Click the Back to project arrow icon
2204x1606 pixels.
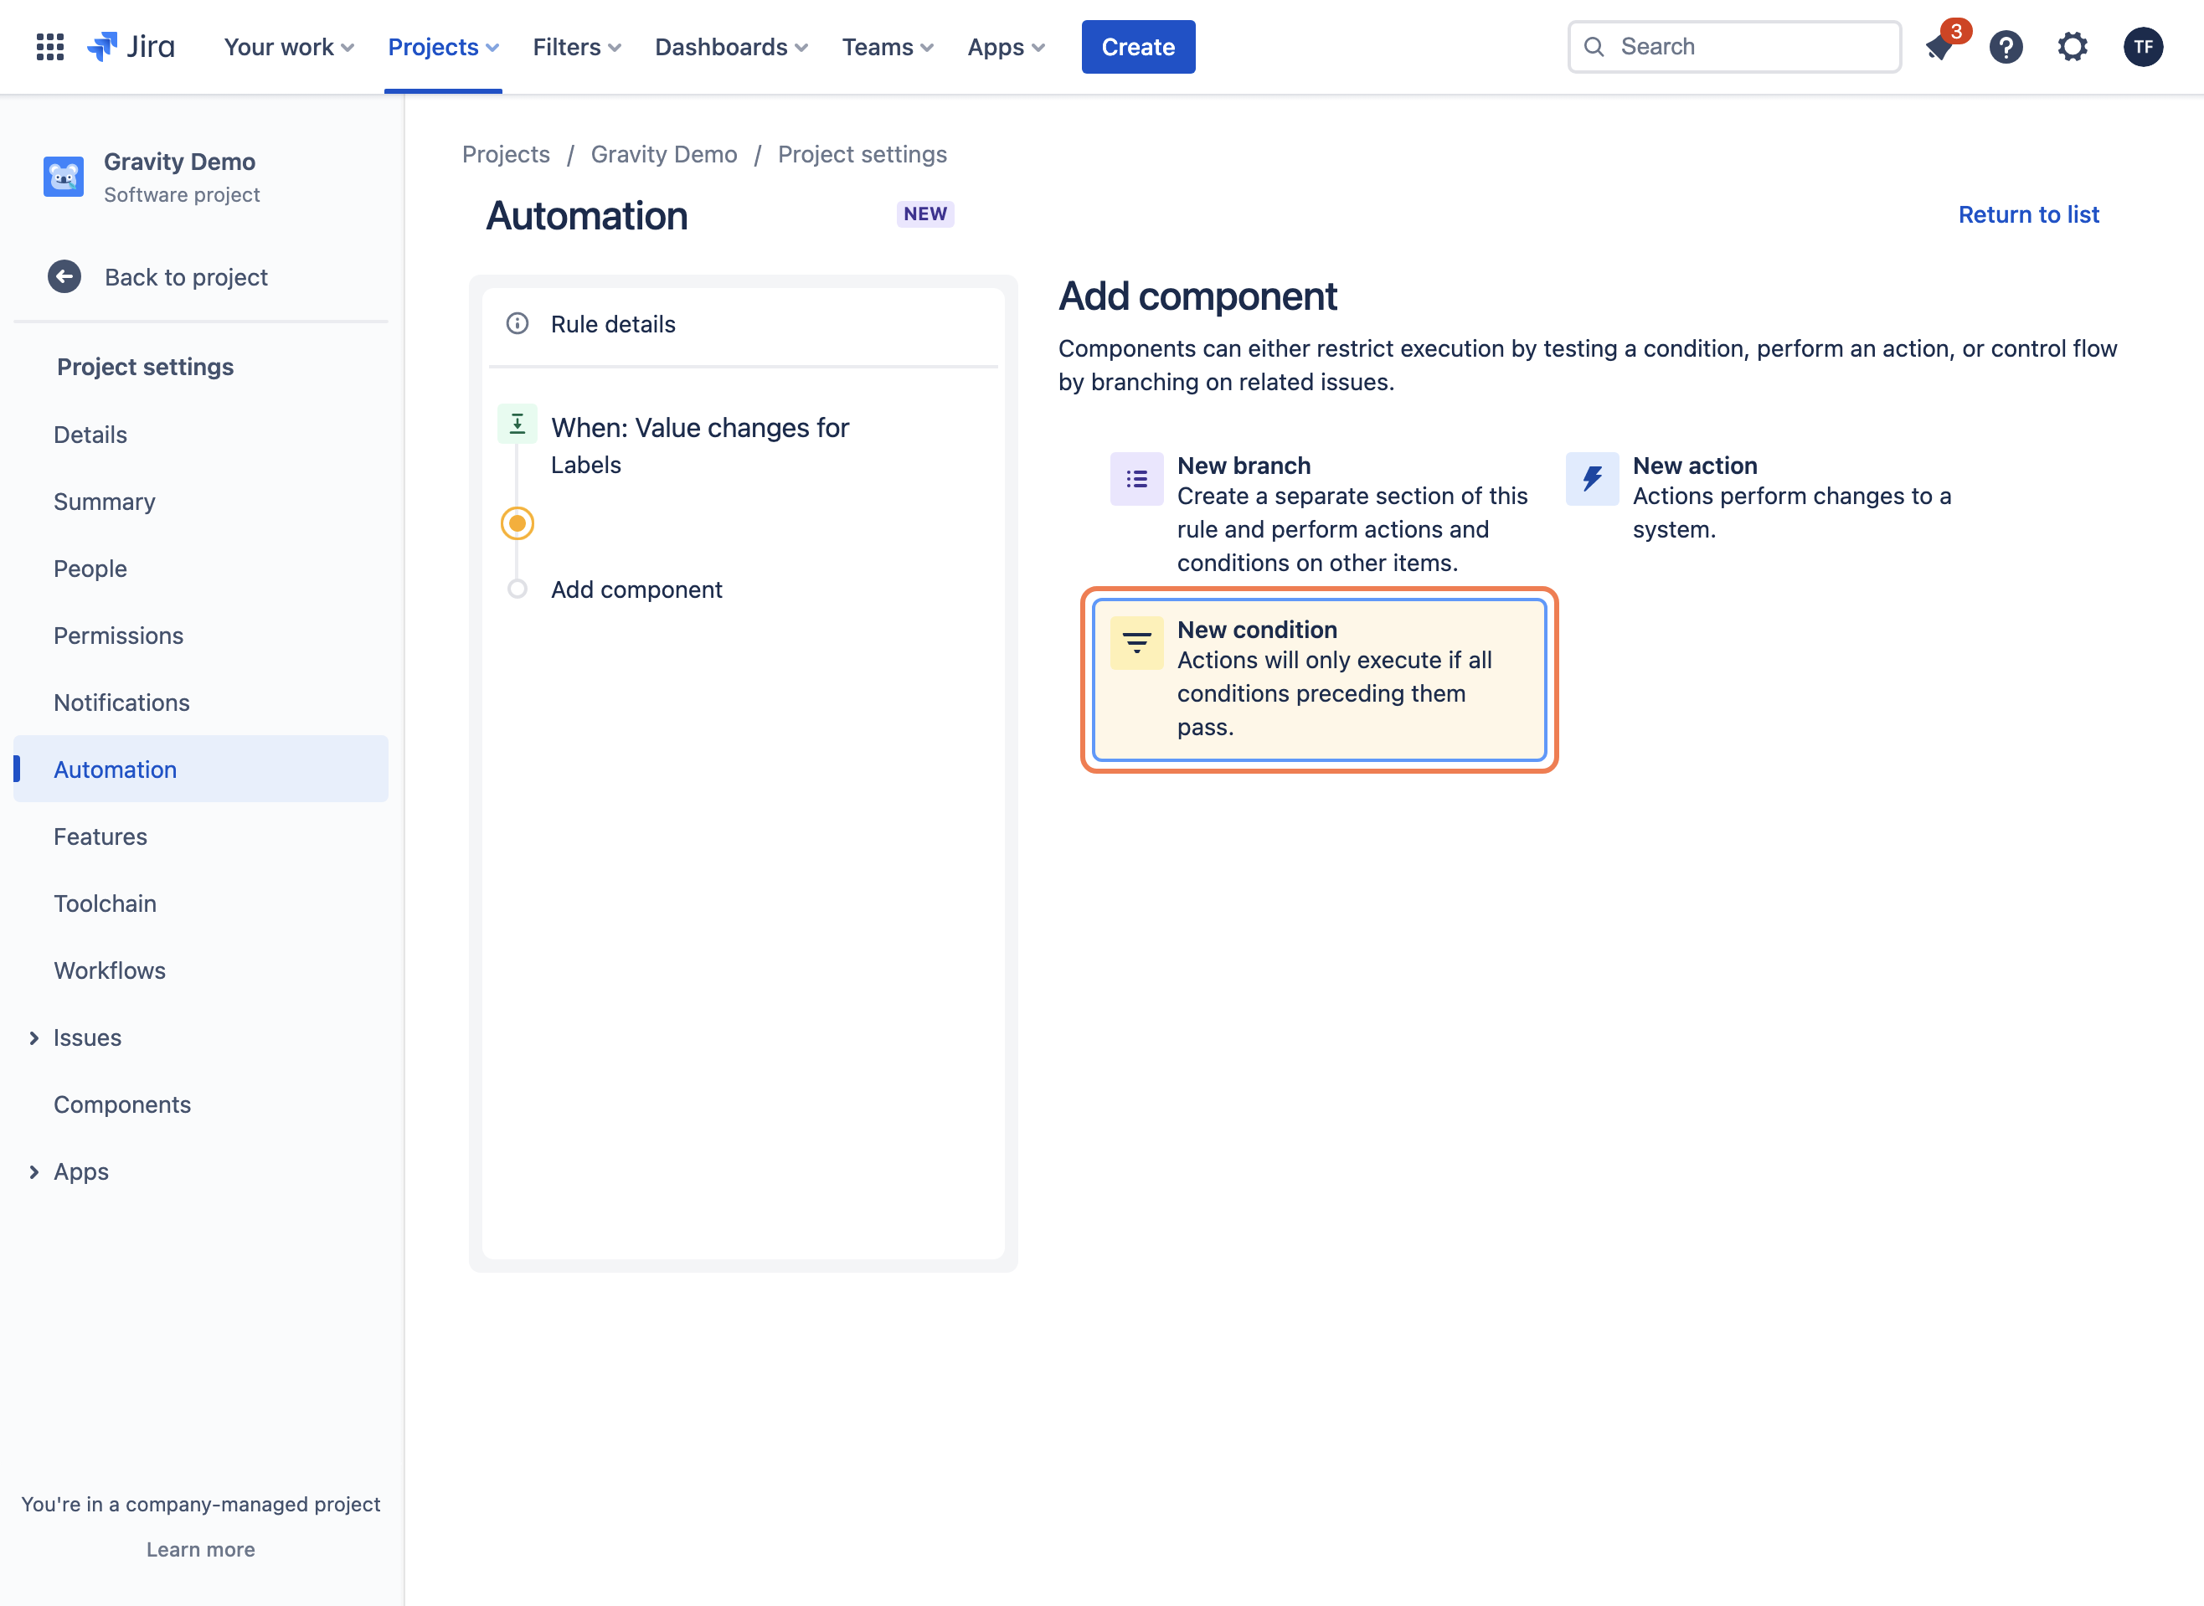click(64, 277)
